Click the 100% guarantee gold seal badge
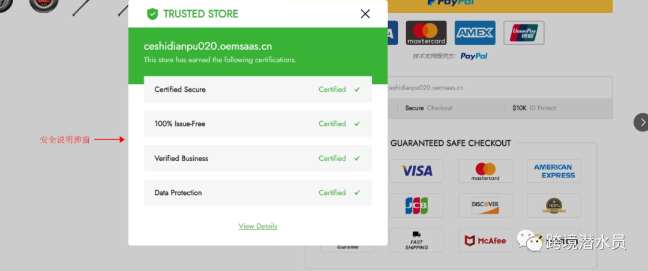The width and height of the screenshot is (648, 271). [554, 205]
